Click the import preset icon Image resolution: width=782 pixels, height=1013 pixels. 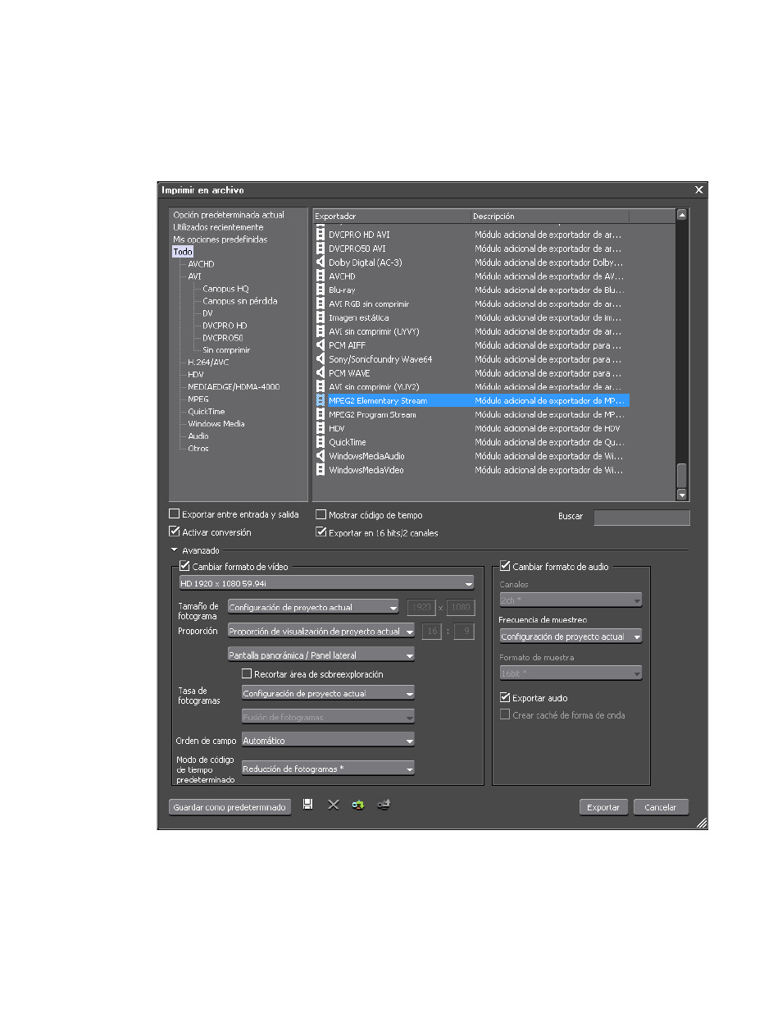pyautogui.click(x=358, y=805)
